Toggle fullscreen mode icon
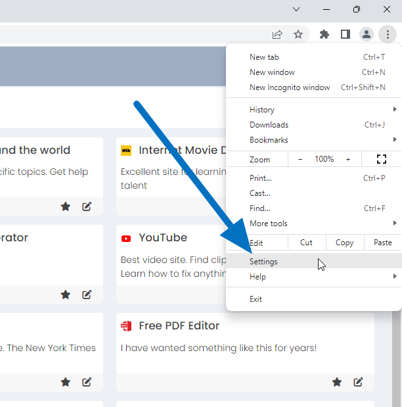Viewport: 402px width, 407px height. pos(382,159)
